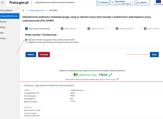
Task: Click the Dalej button
Action: [x=154, y=54]
